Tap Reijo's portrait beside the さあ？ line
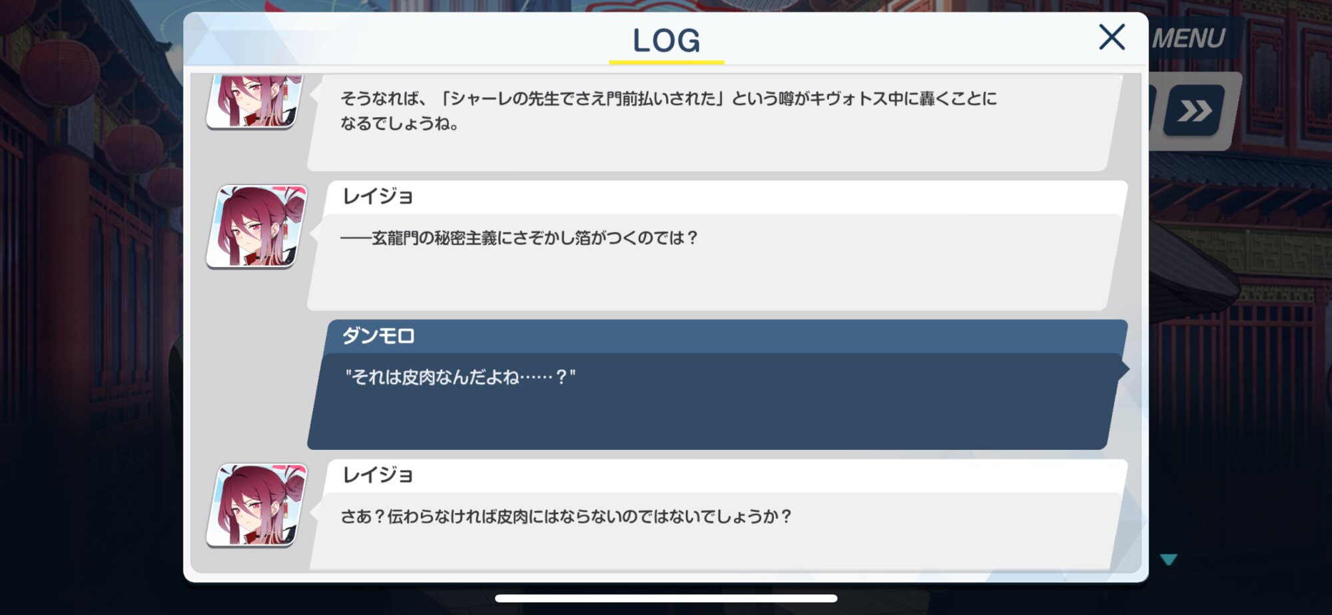This screenshot has height=615, width=1332. pos(257,505)
